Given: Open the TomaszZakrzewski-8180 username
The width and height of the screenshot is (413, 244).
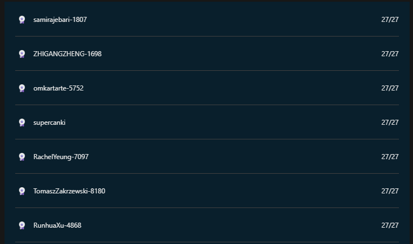Looking at the screenshot, I should pos(69,191).
